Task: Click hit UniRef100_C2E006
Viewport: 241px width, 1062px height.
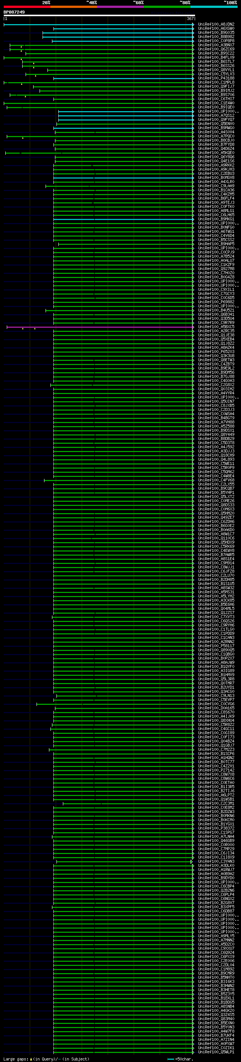Action: coord(216,961)
